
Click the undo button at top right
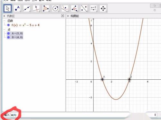click(155, 6)
